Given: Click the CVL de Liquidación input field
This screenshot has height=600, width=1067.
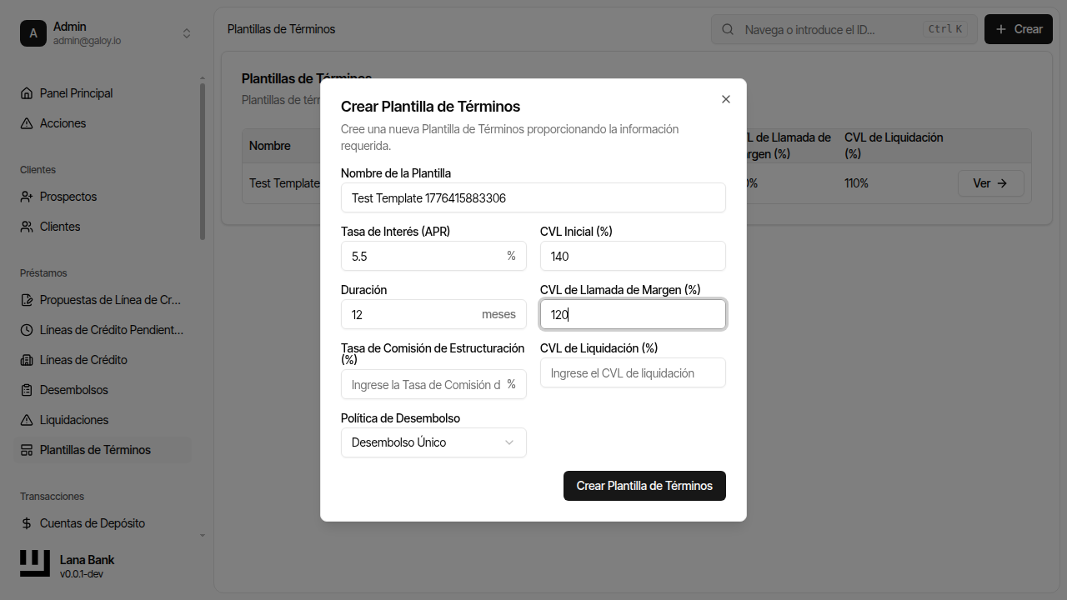Looking at the screenshot, I should 632,373.
